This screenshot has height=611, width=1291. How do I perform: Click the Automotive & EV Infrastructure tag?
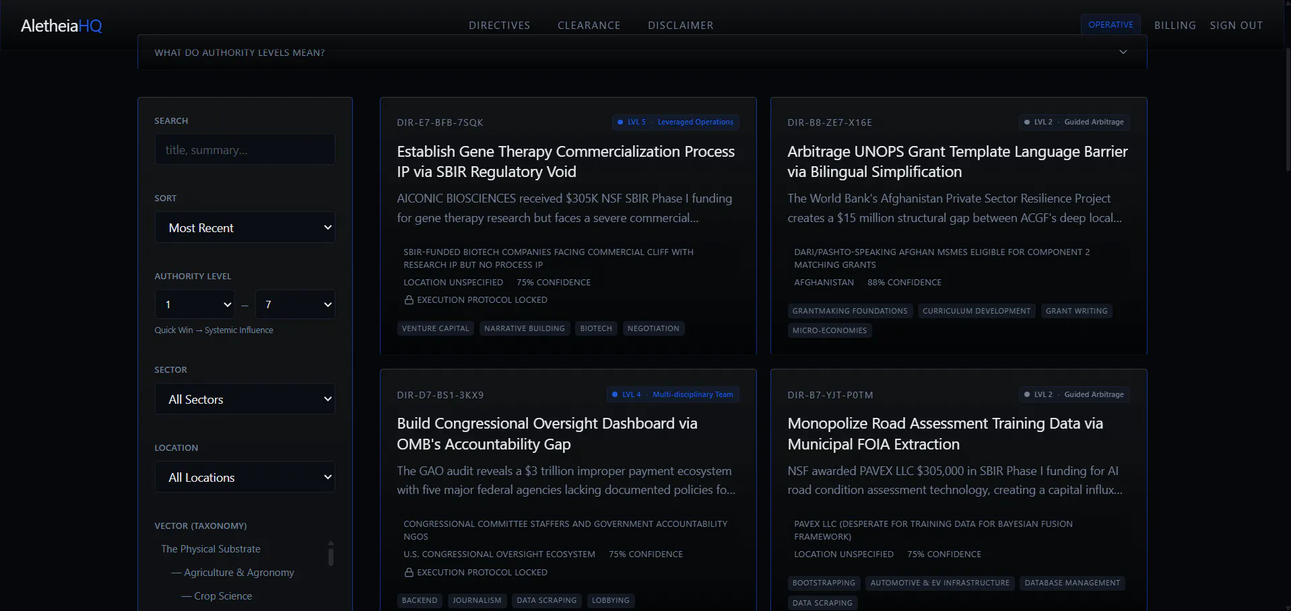[940, 583]
